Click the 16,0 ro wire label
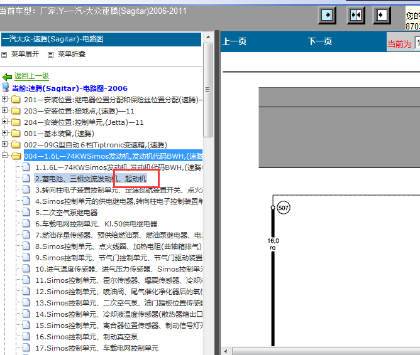Image resolution: width=420 pixels, height=355 pixels. click(x=273, y=244)
